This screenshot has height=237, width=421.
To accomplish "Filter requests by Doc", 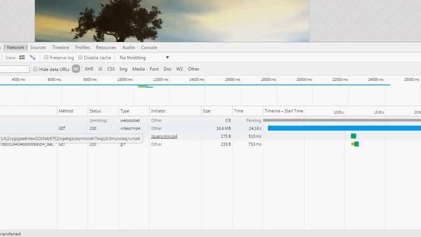I will 167,69.
